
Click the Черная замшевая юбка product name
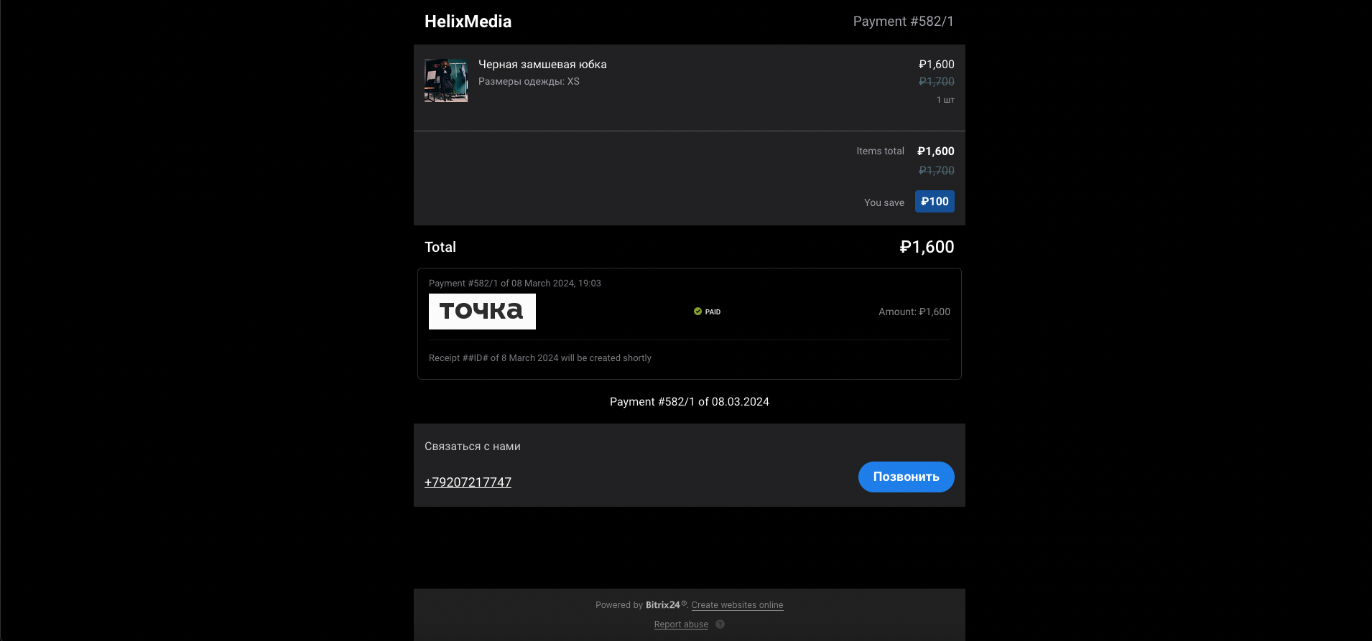[542, 65]
